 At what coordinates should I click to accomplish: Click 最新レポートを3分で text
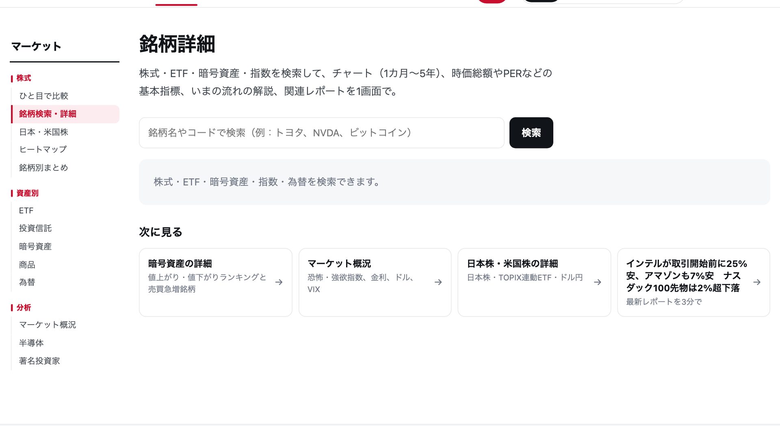click(664, 301)
